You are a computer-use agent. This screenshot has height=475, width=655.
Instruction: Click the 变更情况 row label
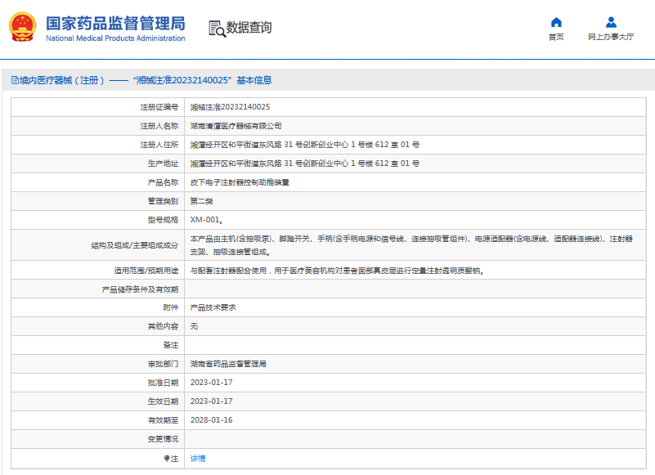[163, 440]
